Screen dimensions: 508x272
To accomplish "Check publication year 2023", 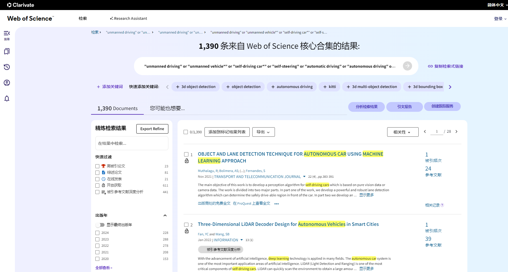I will coord(97,239).
